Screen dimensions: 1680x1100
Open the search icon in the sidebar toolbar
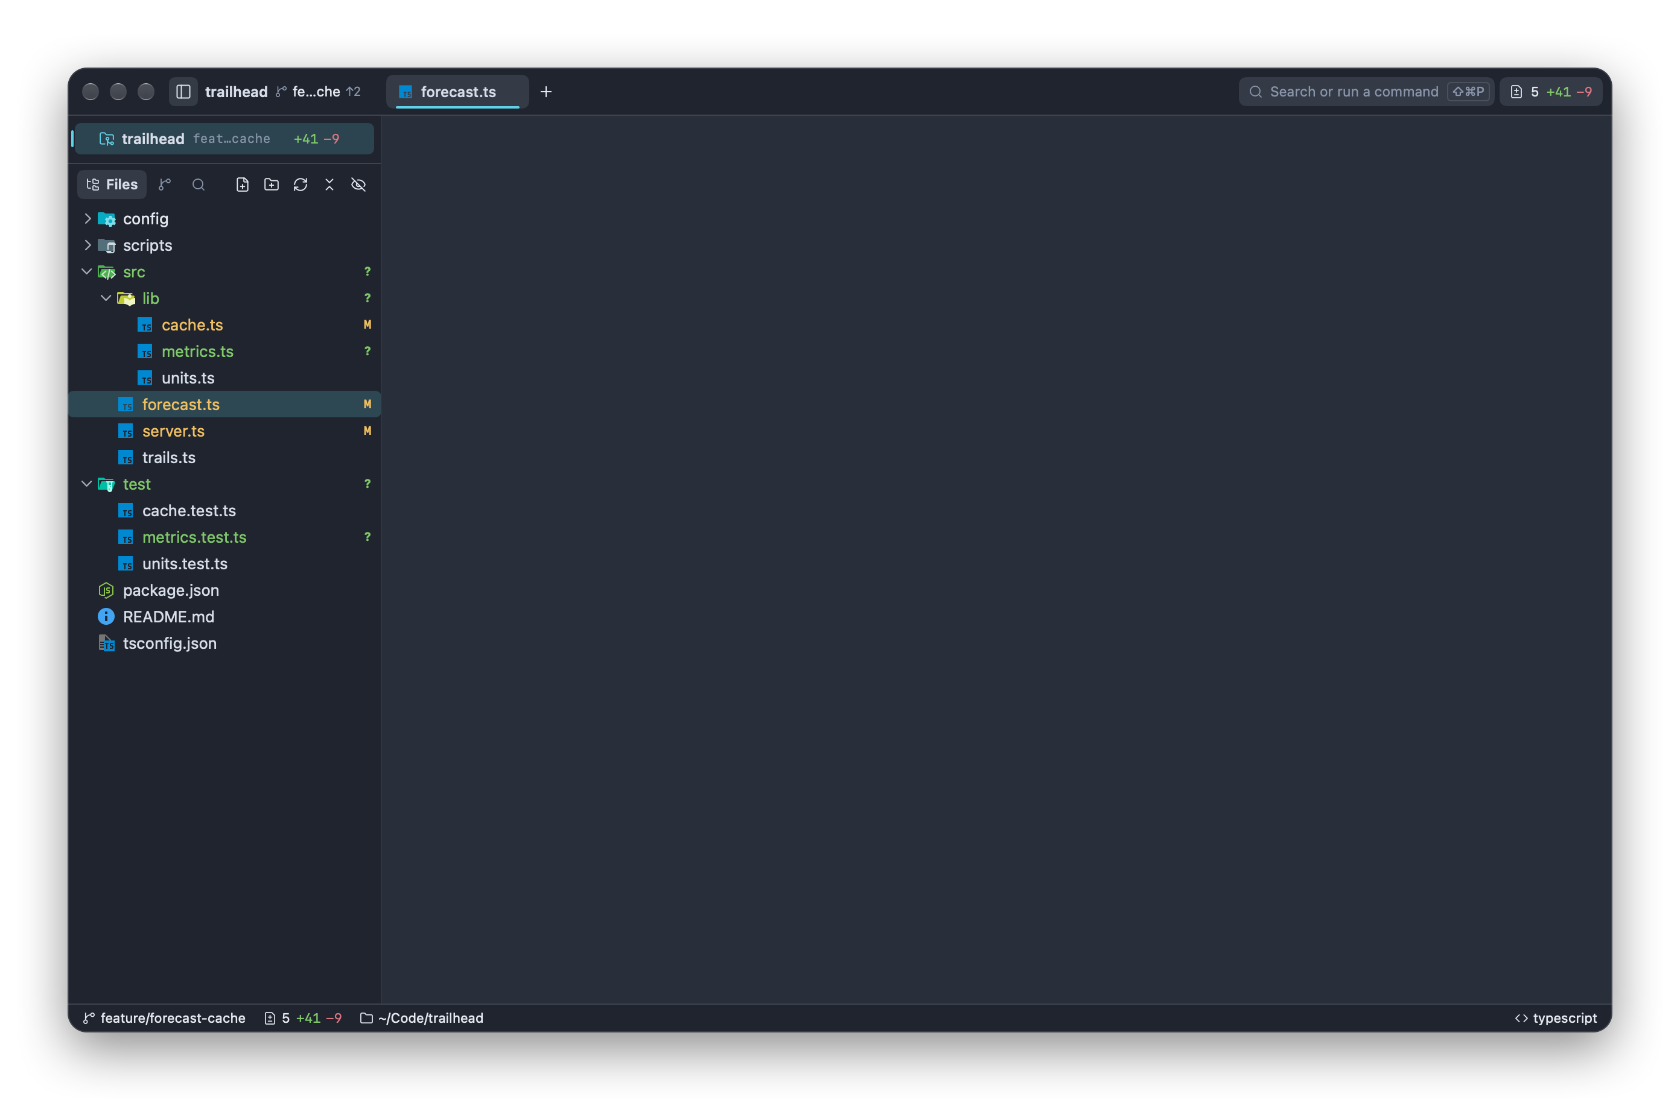(x=199, y=184)
